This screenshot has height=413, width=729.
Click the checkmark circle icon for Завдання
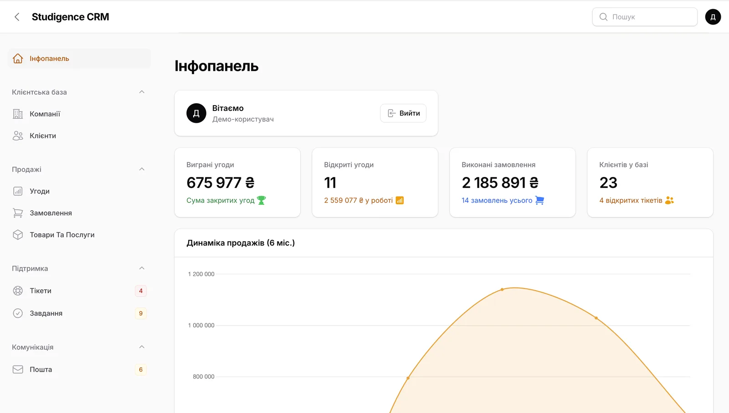18,313
